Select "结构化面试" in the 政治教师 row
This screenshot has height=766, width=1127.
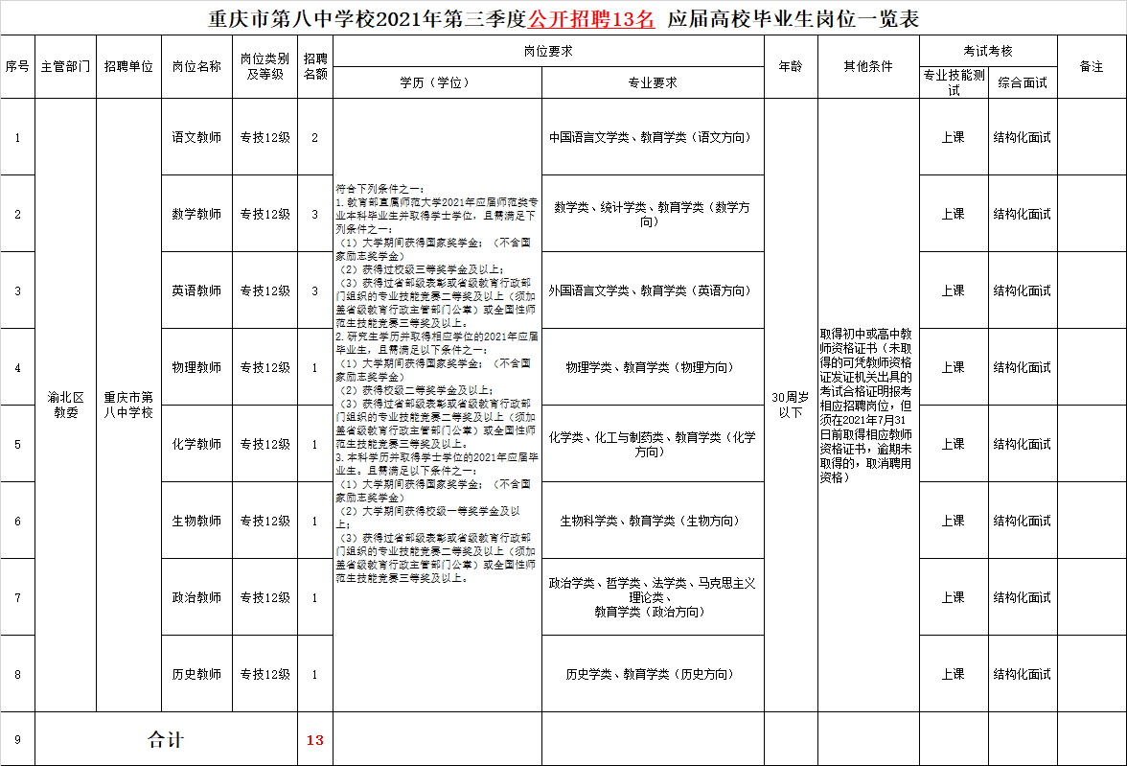1023,597
